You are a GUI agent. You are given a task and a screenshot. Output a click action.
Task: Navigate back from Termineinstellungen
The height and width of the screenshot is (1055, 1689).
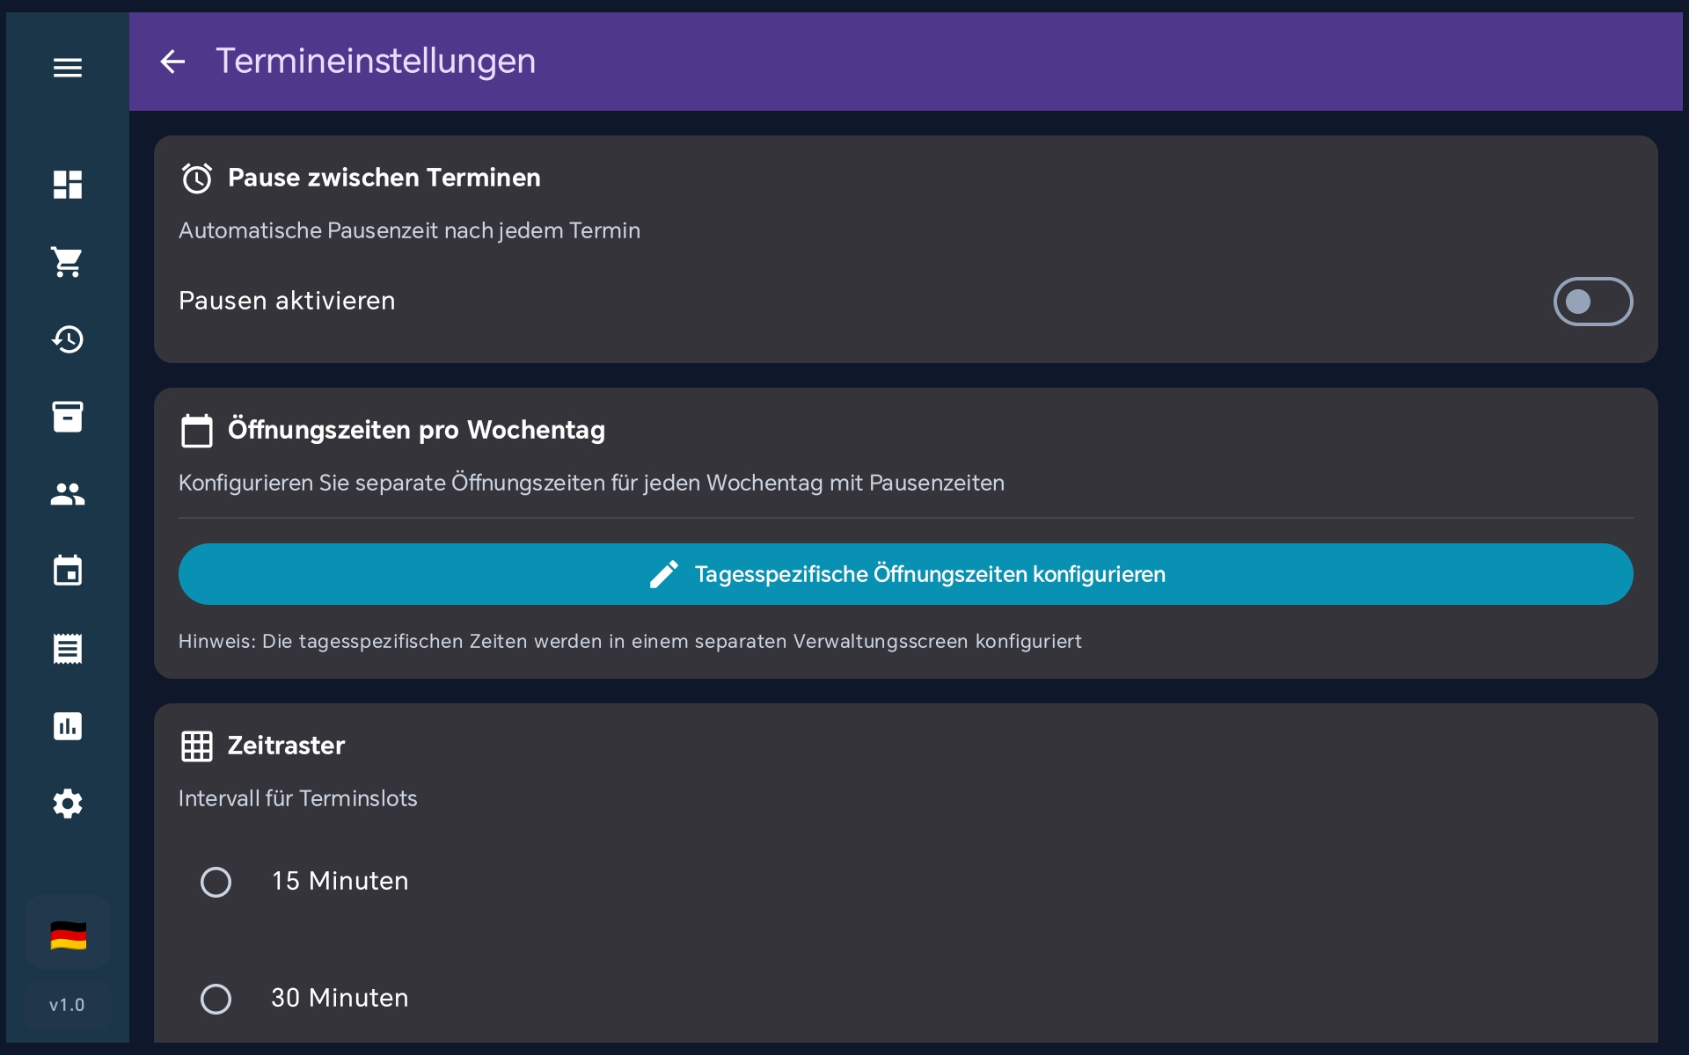coord(172,62)
